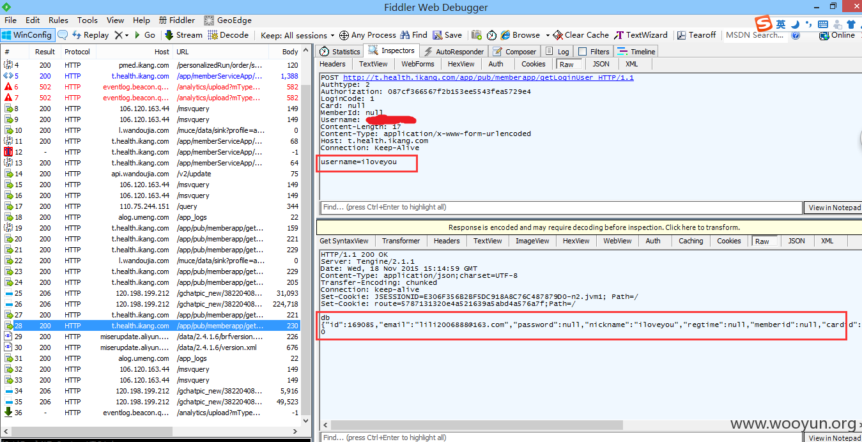
Task: Tearoff the inspectors panel
Action: click(697, 35)
